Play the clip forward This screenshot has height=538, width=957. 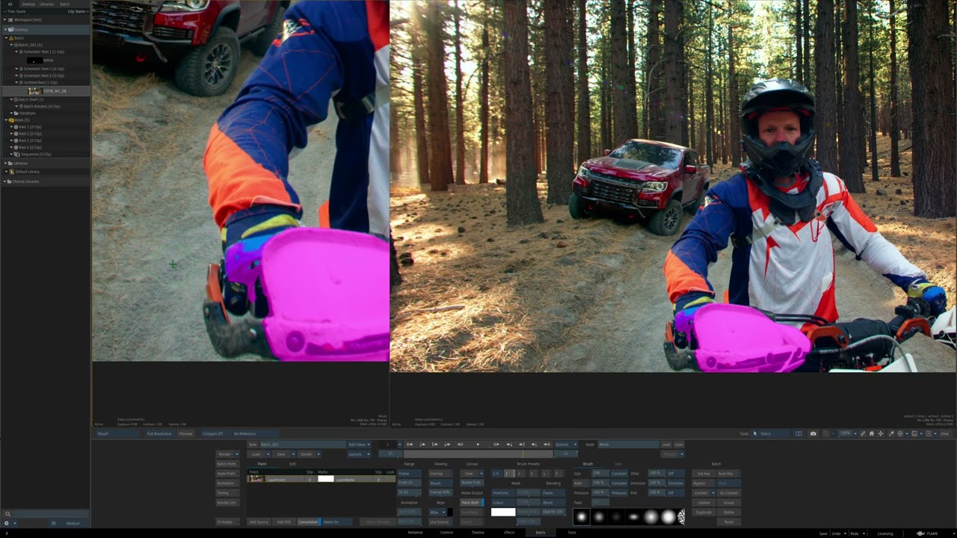point(478,445)
